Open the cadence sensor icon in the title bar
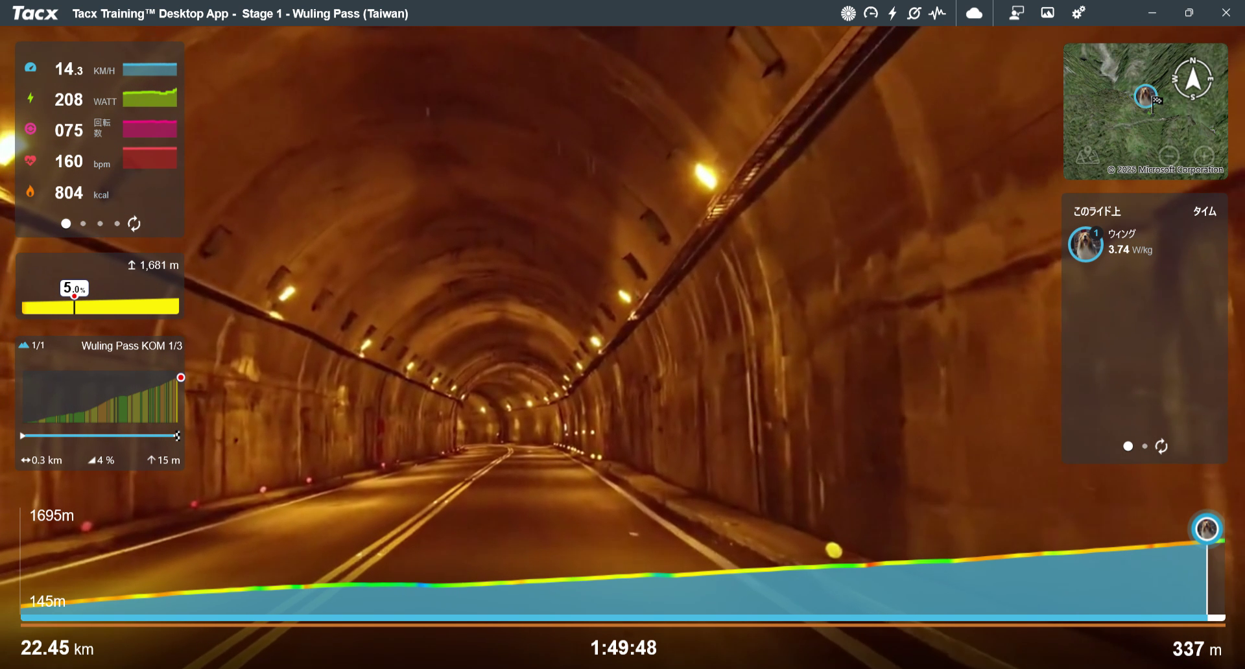Screen dimensions: 1245x669 tap(914, 13)
